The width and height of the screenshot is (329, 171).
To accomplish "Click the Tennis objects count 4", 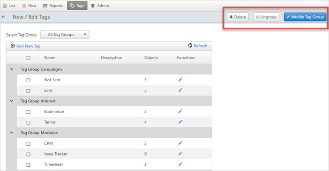I will [145, 122].
